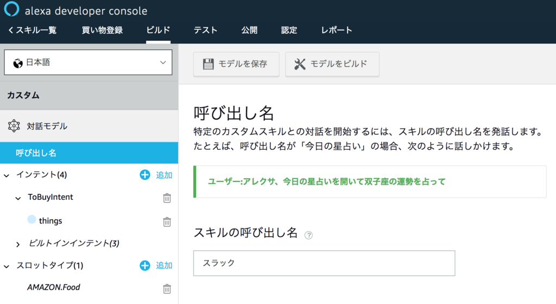The width and height of the screenshot is (556, 304).
Task: Click the スラック invocation name field
Action: pyautogui.click(x=324, y=263)
